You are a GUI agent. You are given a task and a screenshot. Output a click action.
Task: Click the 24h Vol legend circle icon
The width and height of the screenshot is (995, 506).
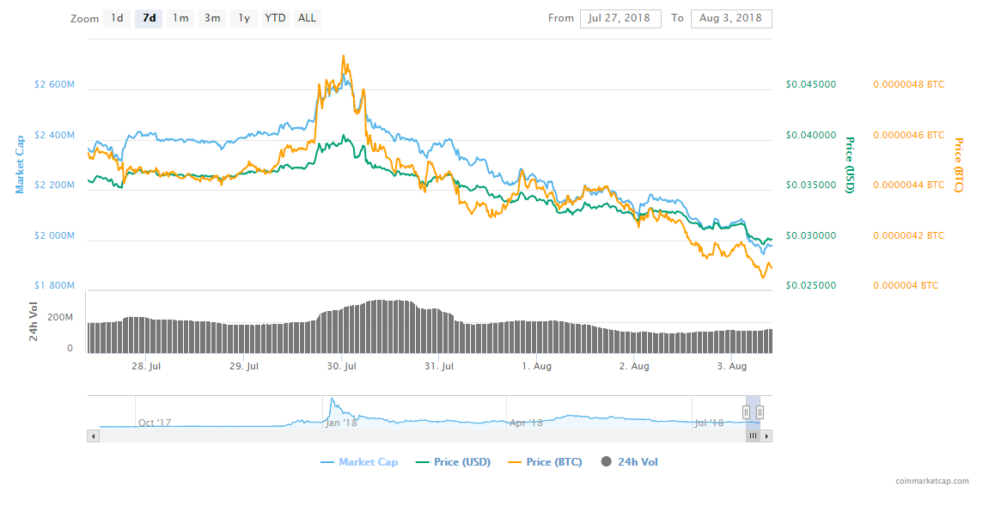pyautogui.click(x=606, y=462)
